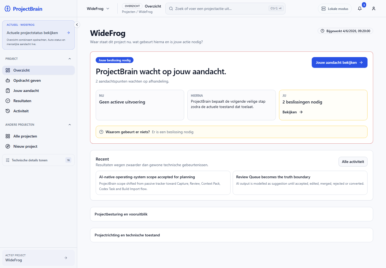Image resolution: width=386 pixels, height=268 pixels.
Task: Expand Projectrichting en technische toestand panel
Action: pyautogui.click(x=232, y=235)
